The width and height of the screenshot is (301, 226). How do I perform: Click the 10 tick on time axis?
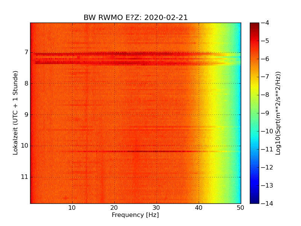pyautogui.click(x=24, y=146)
